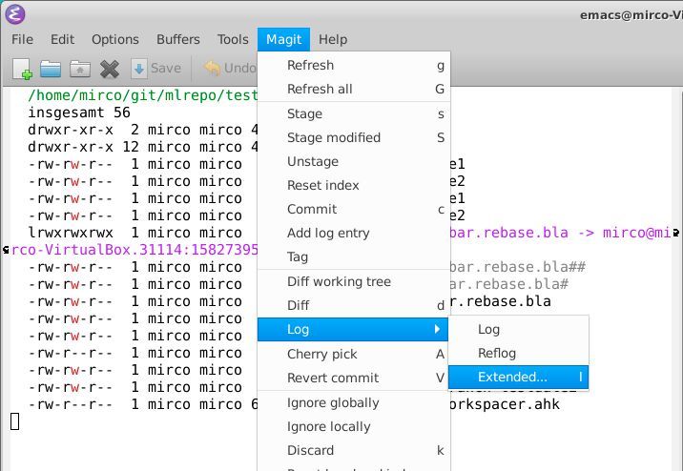This screenshot has width=683, height=471.
Task: Select the Tag menu item
Action: [354, 256]
